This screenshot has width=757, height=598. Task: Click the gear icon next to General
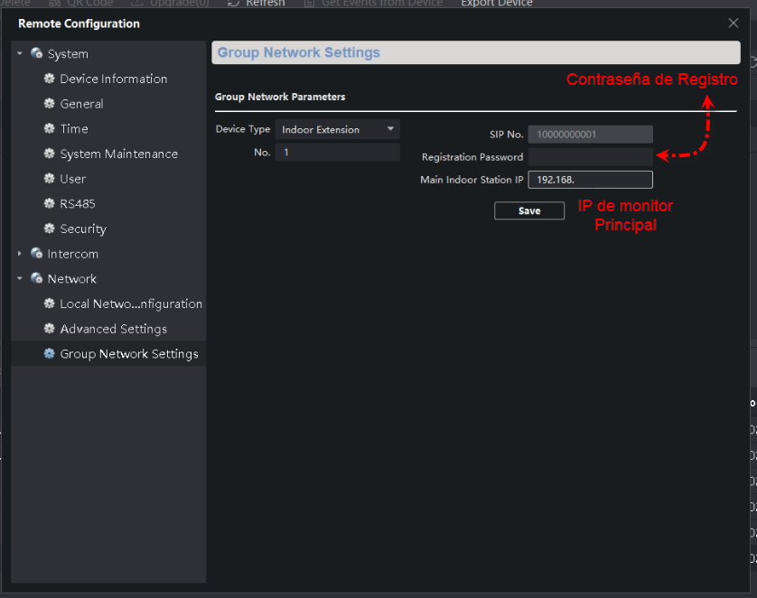(x=50, y=103)
